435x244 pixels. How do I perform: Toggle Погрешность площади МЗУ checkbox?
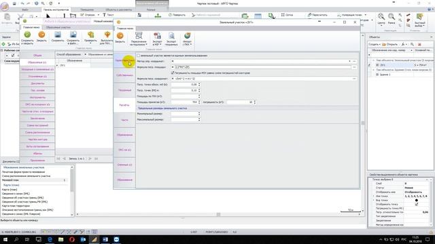[x=173, y=73]
